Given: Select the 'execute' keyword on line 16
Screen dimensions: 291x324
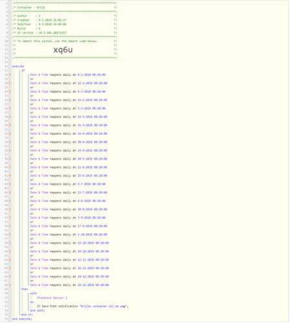Looking at the screenshot, I should click(x=18, y=66).
